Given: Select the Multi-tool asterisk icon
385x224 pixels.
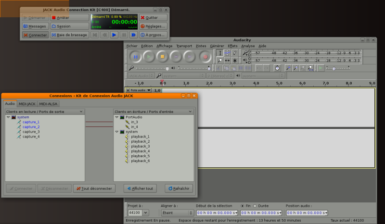Looking at the screenshot, I should point(235,61).
